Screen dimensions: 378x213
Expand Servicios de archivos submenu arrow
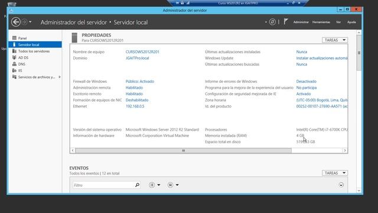60,77
